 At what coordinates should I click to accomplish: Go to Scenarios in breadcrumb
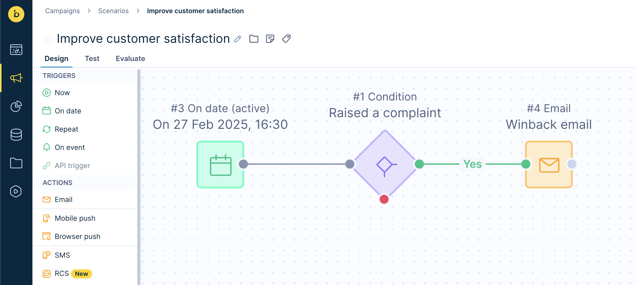[113, 11]
